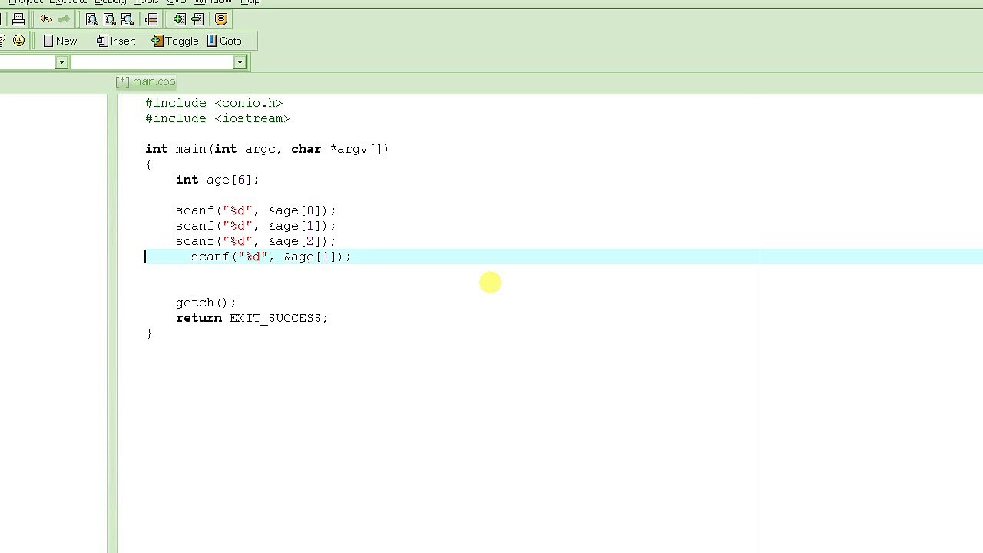Viewport: 983px width, 553px height.
Task: Undo the last edit
Action: [46, 19]
